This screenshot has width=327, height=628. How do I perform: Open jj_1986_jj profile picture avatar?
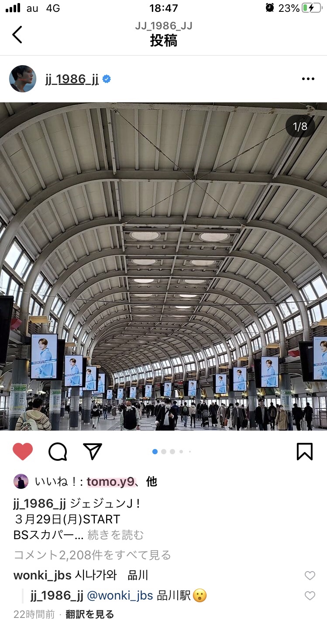23,79
